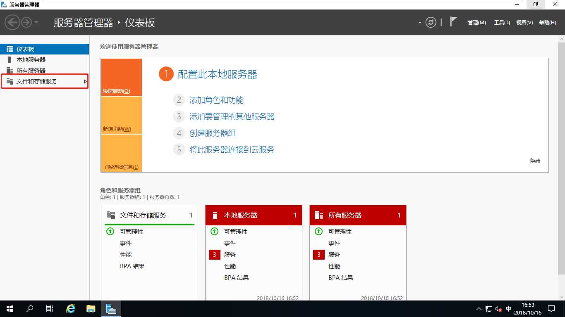Select 文件和存储服务 in the sidebar

click(x=45, y=81)
